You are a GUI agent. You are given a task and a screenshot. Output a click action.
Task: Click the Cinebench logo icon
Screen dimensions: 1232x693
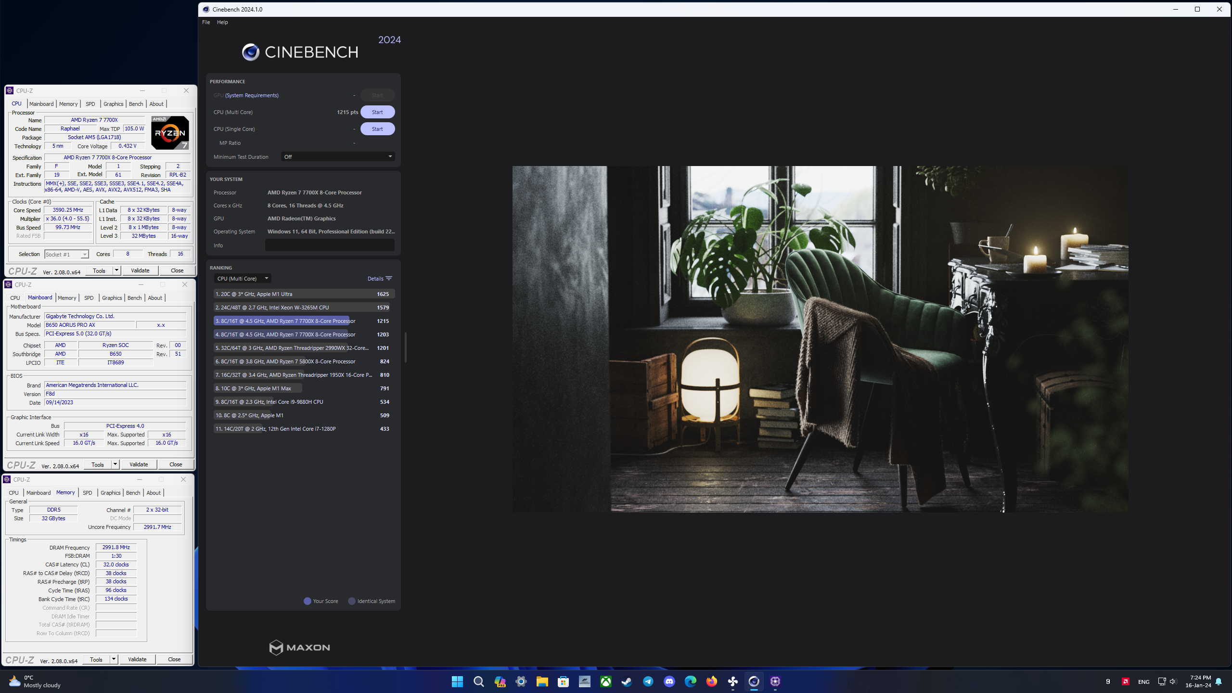(251, 52)
